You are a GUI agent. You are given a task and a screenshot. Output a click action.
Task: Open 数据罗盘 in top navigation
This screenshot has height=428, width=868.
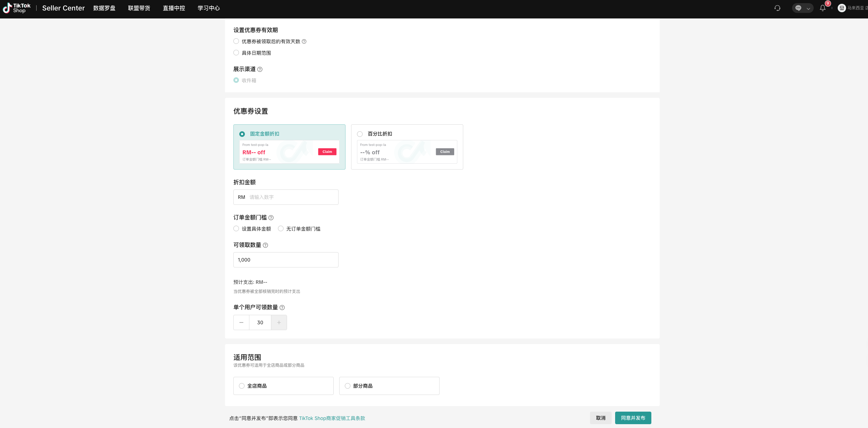click(x=104, y=8)
